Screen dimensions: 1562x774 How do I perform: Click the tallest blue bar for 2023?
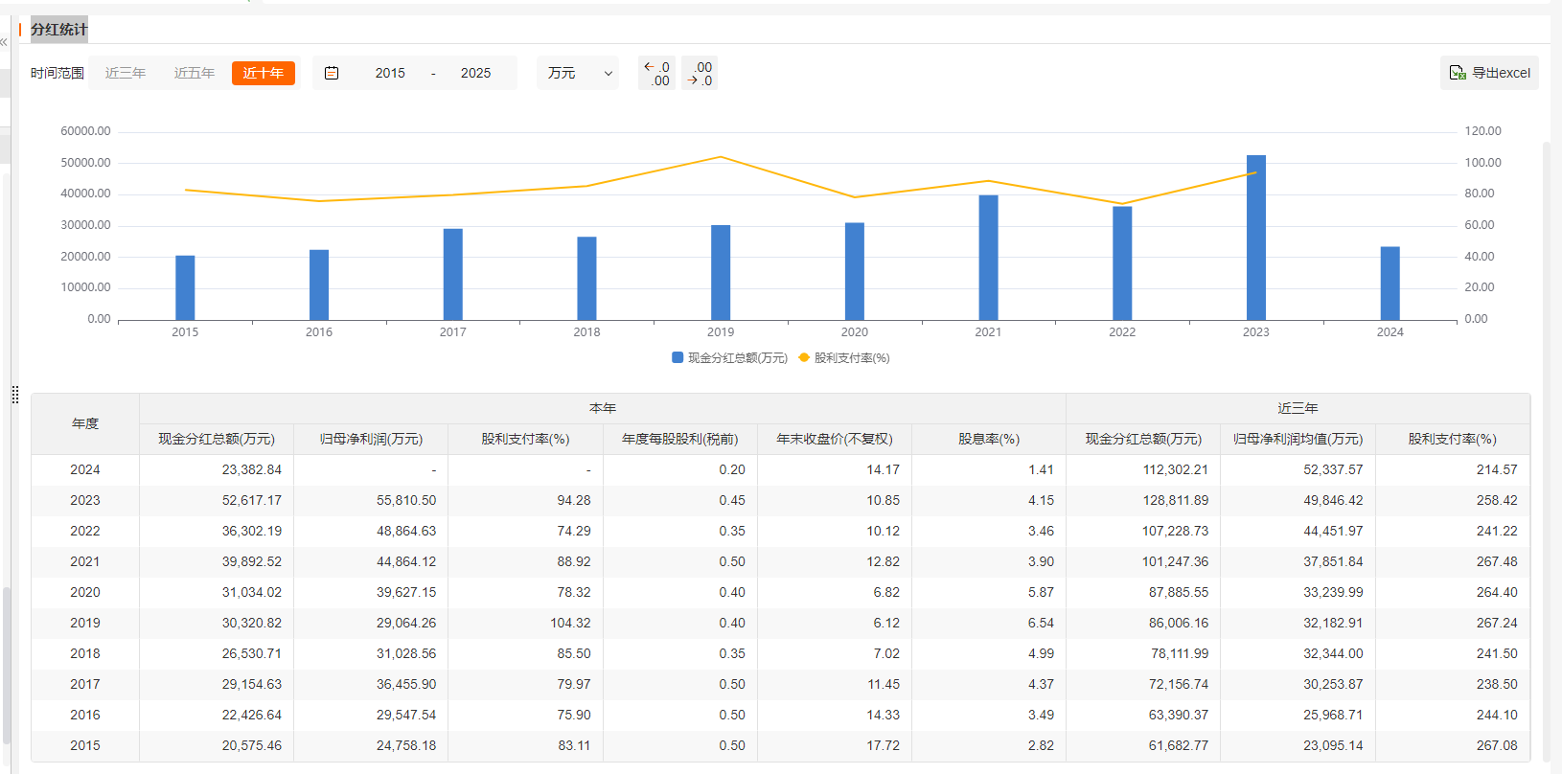(1255, 238)
